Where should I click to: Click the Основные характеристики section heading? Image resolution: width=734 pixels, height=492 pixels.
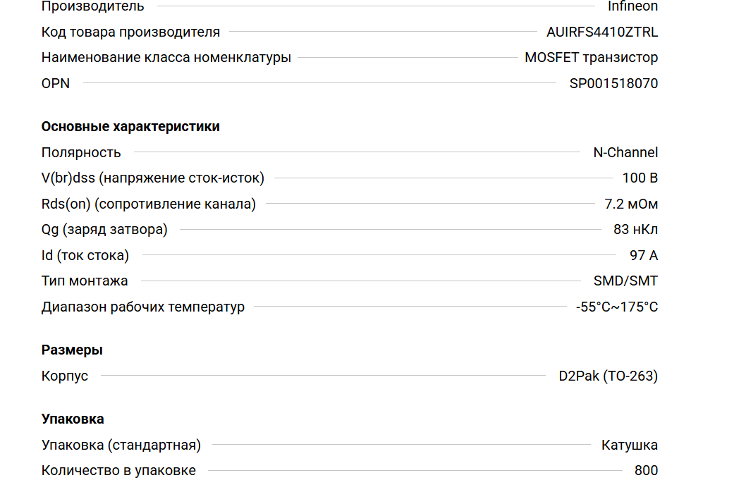[130, 127]
